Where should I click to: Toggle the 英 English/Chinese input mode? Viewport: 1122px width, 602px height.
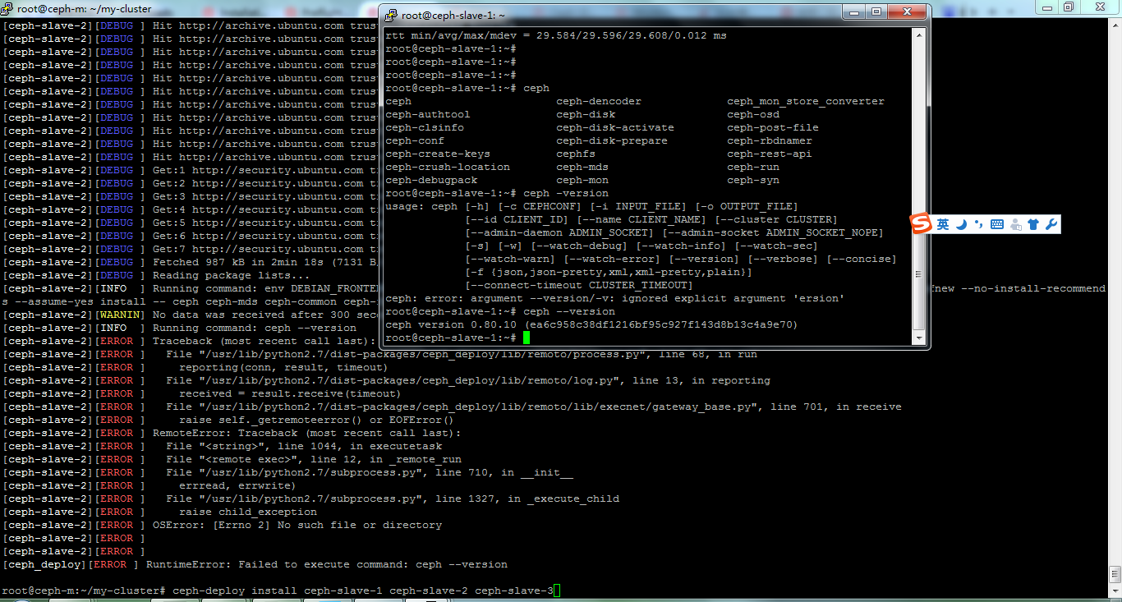click(943, 224)
